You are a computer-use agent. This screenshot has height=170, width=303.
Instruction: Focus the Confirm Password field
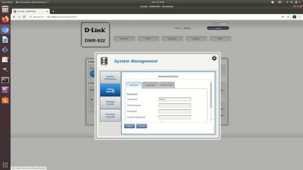pyautogui.click(x=175, y=117)
